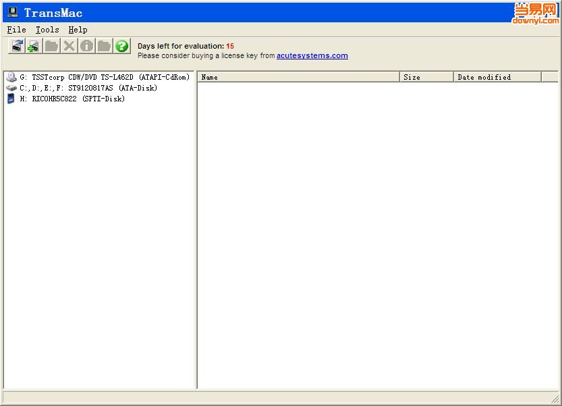Click the resize grip in the status bar corner
562x406 pixels.
tap(555, 399)
